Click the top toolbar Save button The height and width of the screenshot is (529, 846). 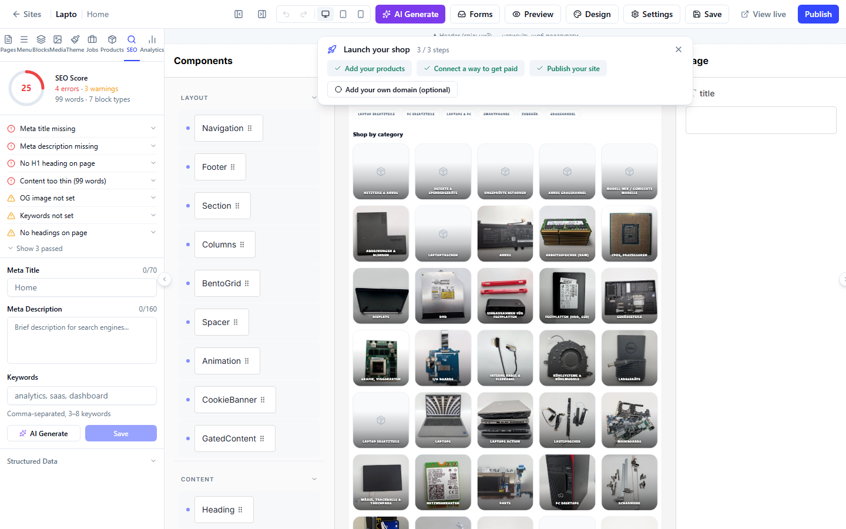pyautogui.click(x=707, y=14)
